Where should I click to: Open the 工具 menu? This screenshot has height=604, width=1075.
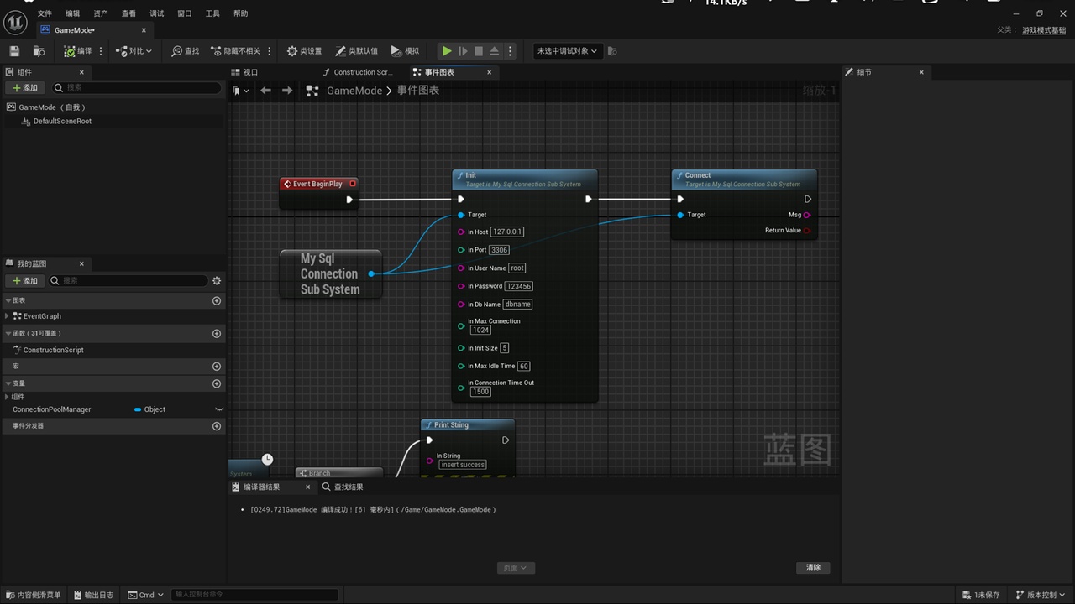click(212, 13)
